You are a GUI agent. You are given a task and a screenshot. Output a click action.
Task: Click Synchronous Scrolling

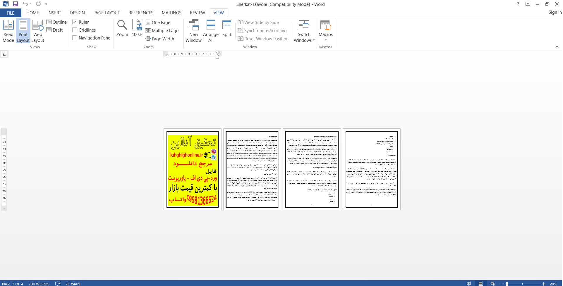point(262,31)
